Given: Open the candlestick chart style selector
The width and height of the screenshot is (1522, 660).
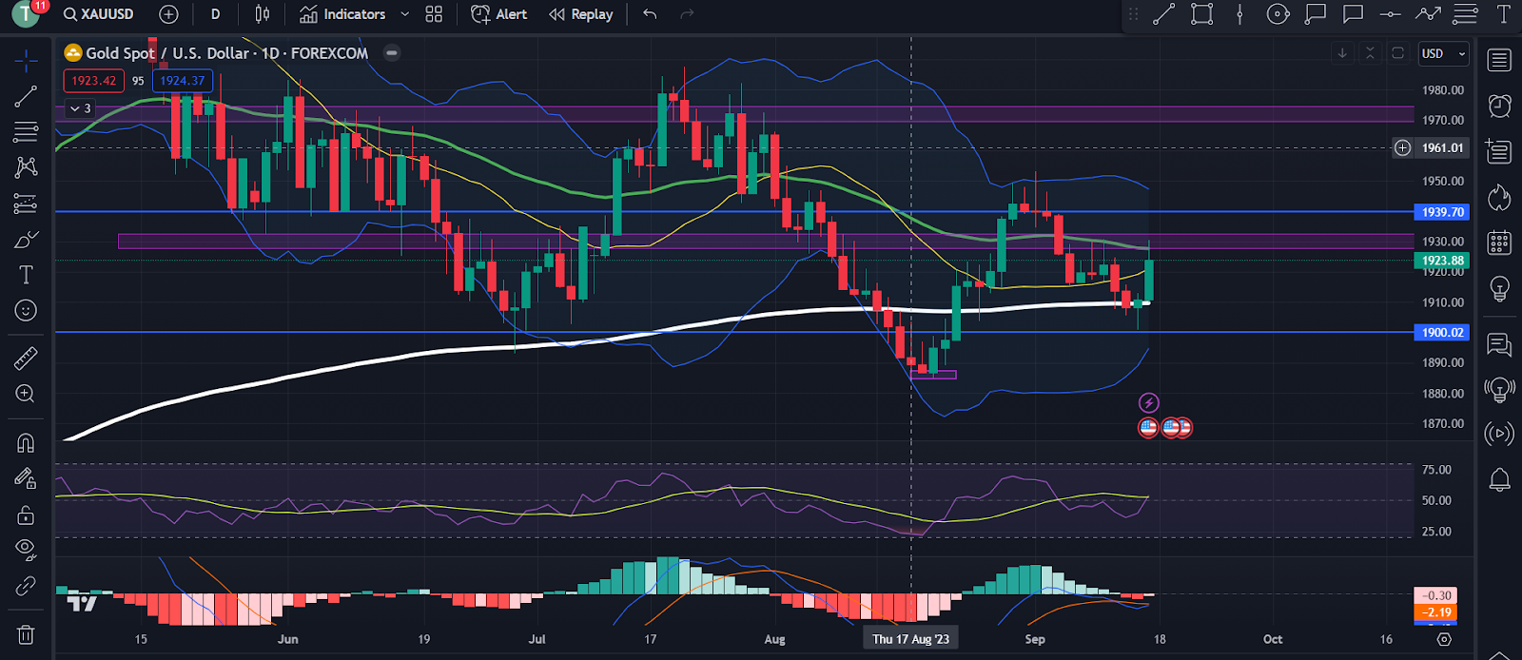Looking at the screenshot, I should (263, 14).
